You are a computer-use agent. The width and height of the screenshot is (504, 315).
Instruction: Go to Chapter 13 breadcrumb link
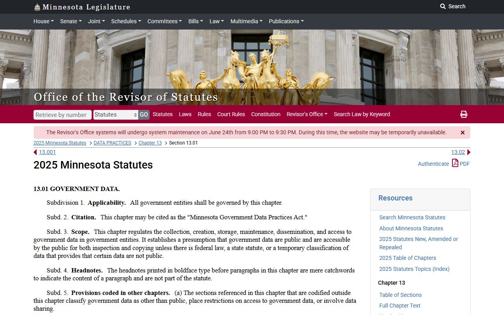[x=150, y=143]
